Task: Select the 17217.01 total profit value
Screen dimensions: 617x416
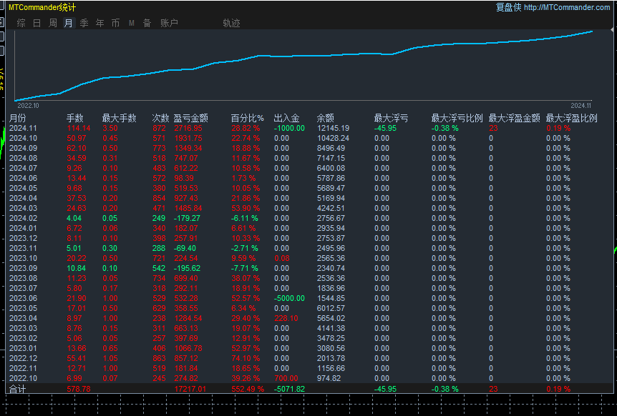Action: coord(190,389)
